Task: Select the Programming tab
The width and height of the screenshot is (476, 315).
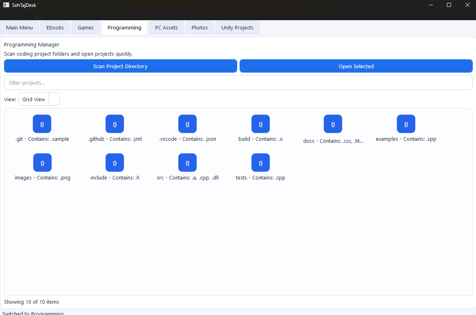Action: coord(124,27)
